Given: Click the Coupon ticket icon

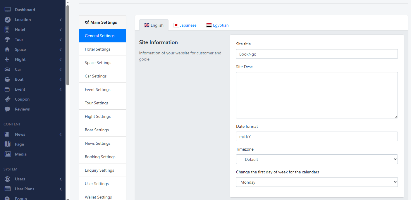Looking at the screenshot, I should point(8,99).
